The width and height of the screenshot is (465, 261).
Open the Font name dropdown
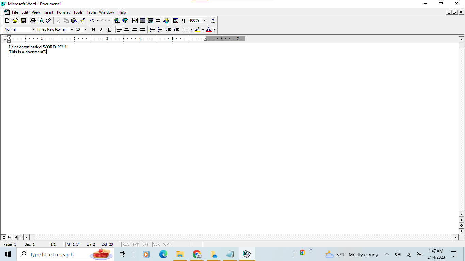(x=72, y=29)
